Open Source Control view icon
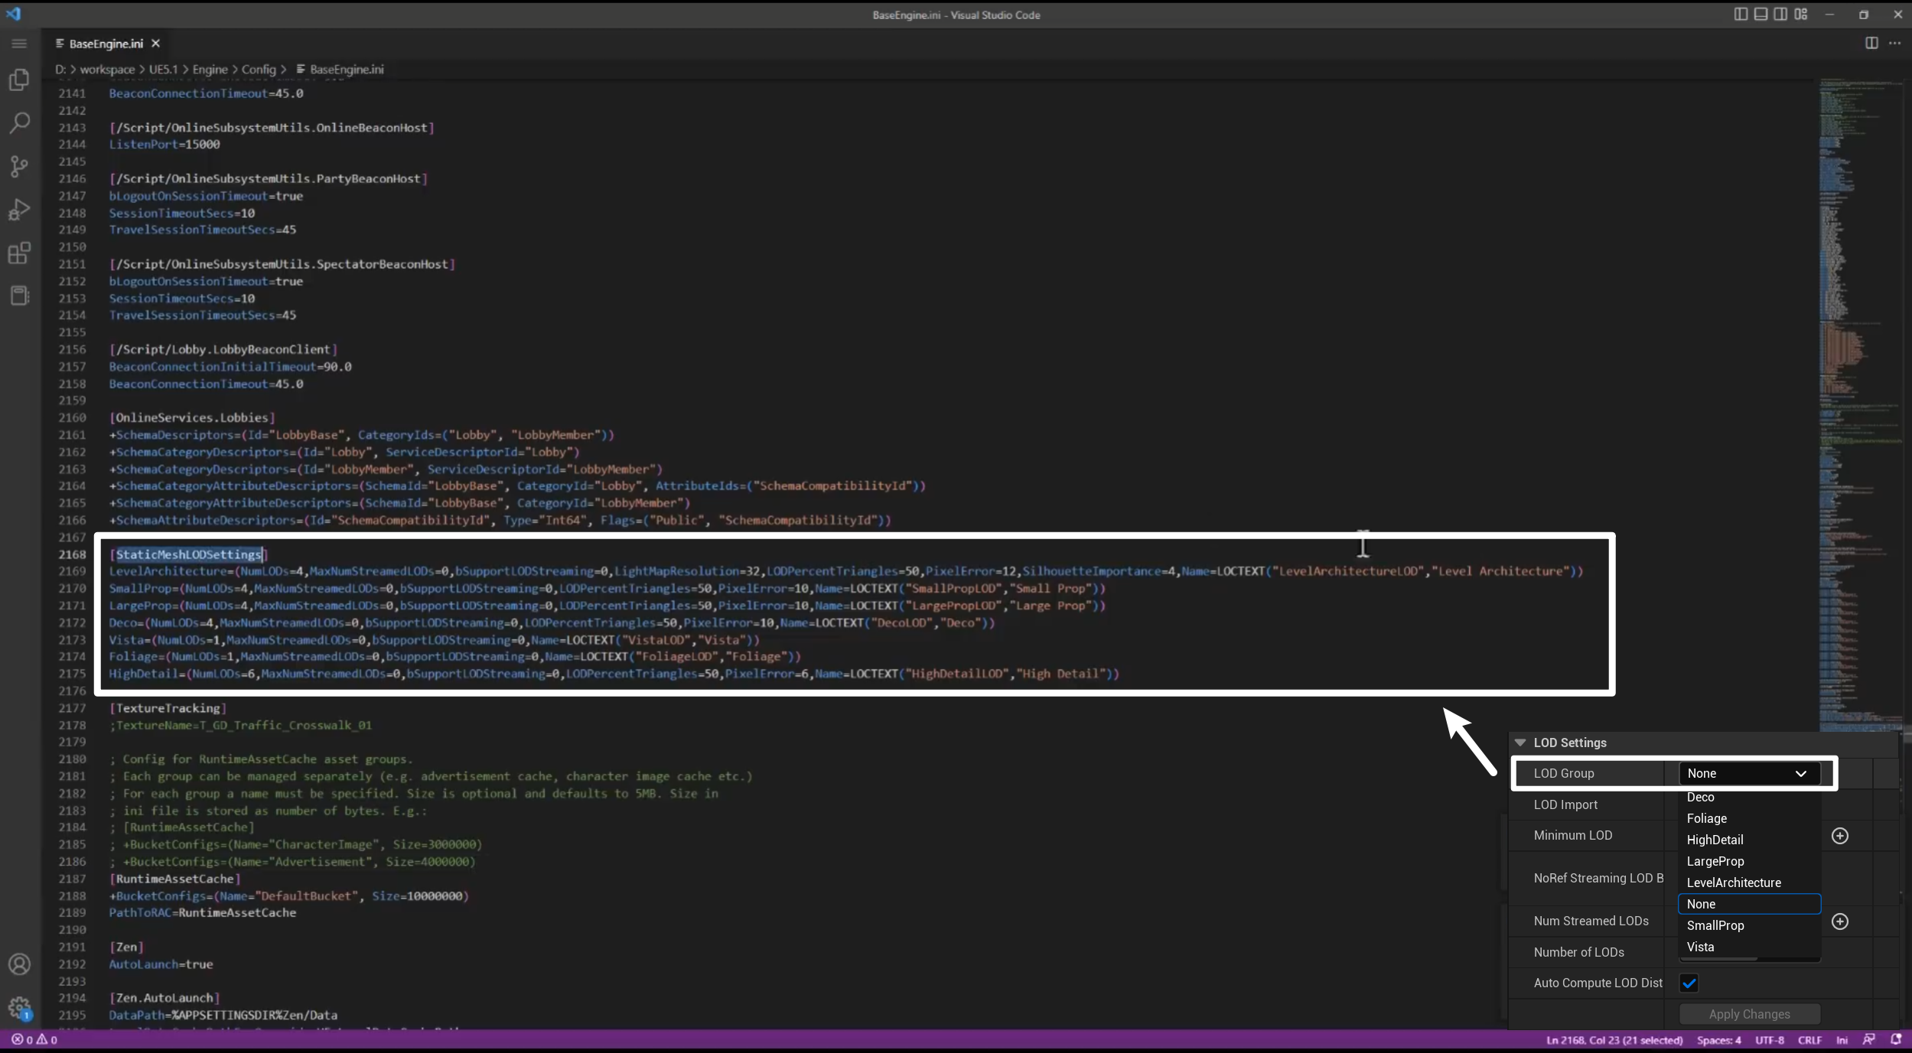1912x1053 pixels. point(19,167)
